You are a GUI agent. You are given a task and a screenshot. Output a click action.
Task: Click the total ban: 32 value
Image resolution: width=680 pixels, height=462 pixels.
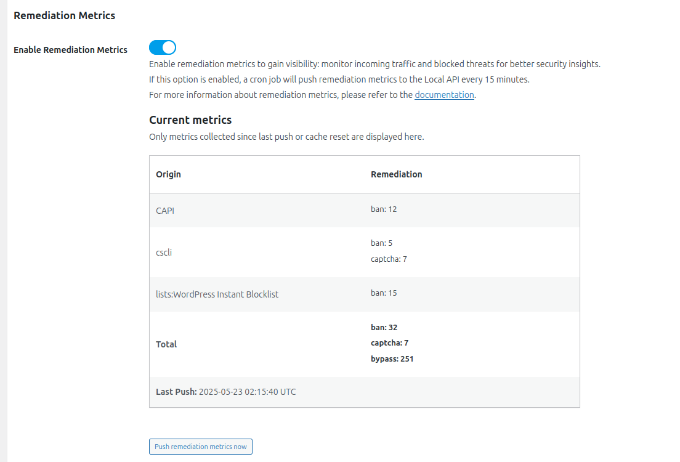pos(384,328)
